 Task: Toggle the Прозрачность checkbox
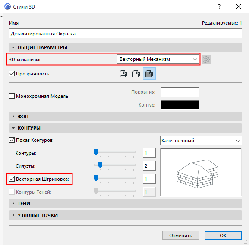12,74
